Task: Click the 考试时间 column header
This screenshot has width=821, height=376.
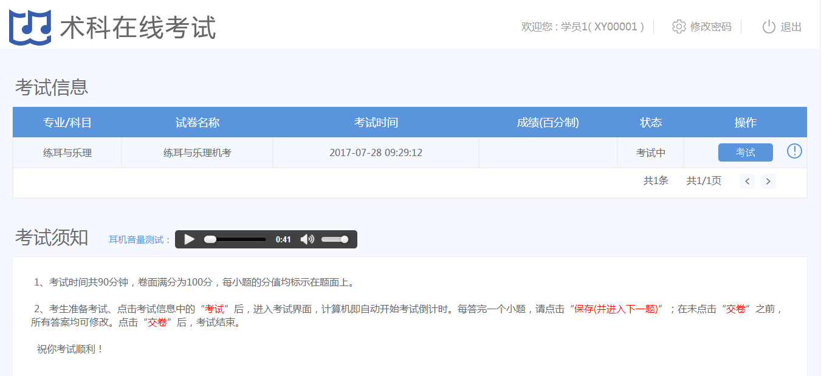Action: pos(376,123)
